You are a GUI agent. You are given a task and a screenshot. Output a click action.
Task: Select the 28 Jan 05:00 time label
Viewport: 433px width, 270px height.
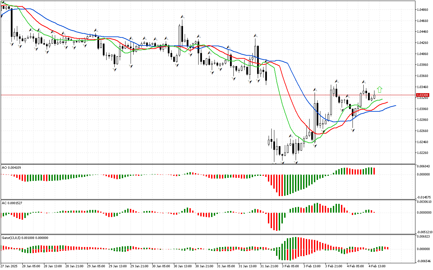pos(30,266)
